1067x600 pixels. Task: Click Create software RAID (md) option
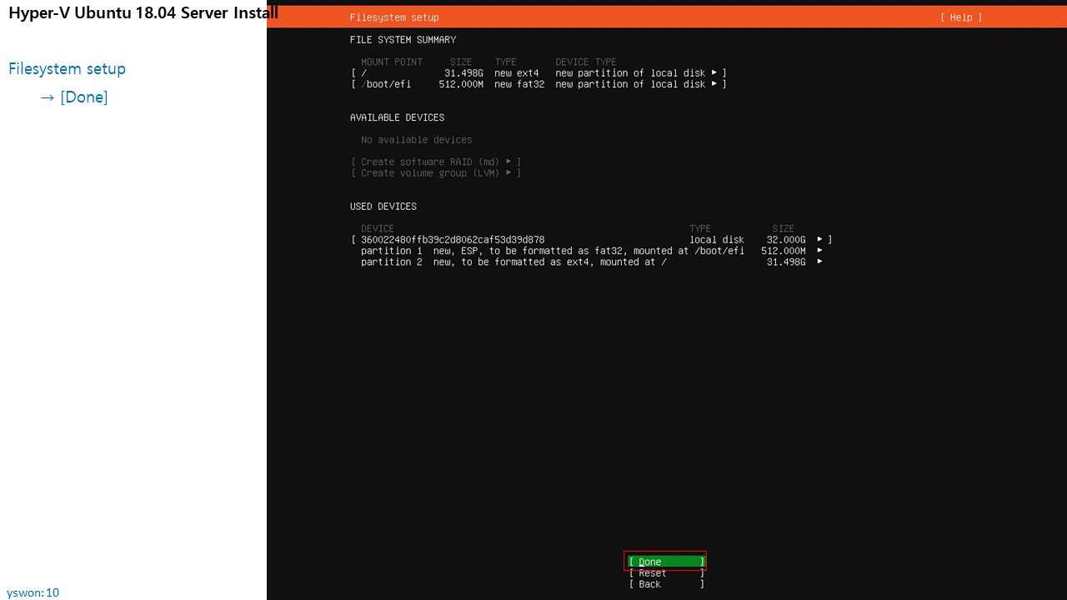pos(436,162)
